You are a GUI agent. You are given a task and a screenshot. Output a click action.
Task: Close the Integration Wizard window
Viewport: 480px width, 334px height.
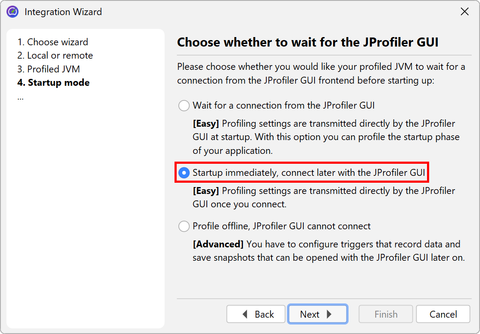click(464, 12)
